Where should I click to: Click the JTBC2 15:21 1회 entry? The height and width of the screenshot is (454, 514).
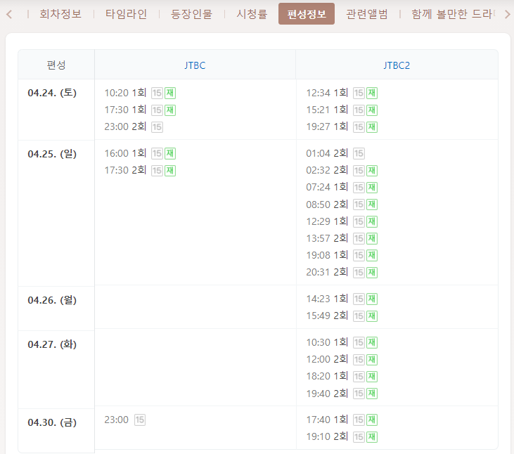click(x=342, y=110)
